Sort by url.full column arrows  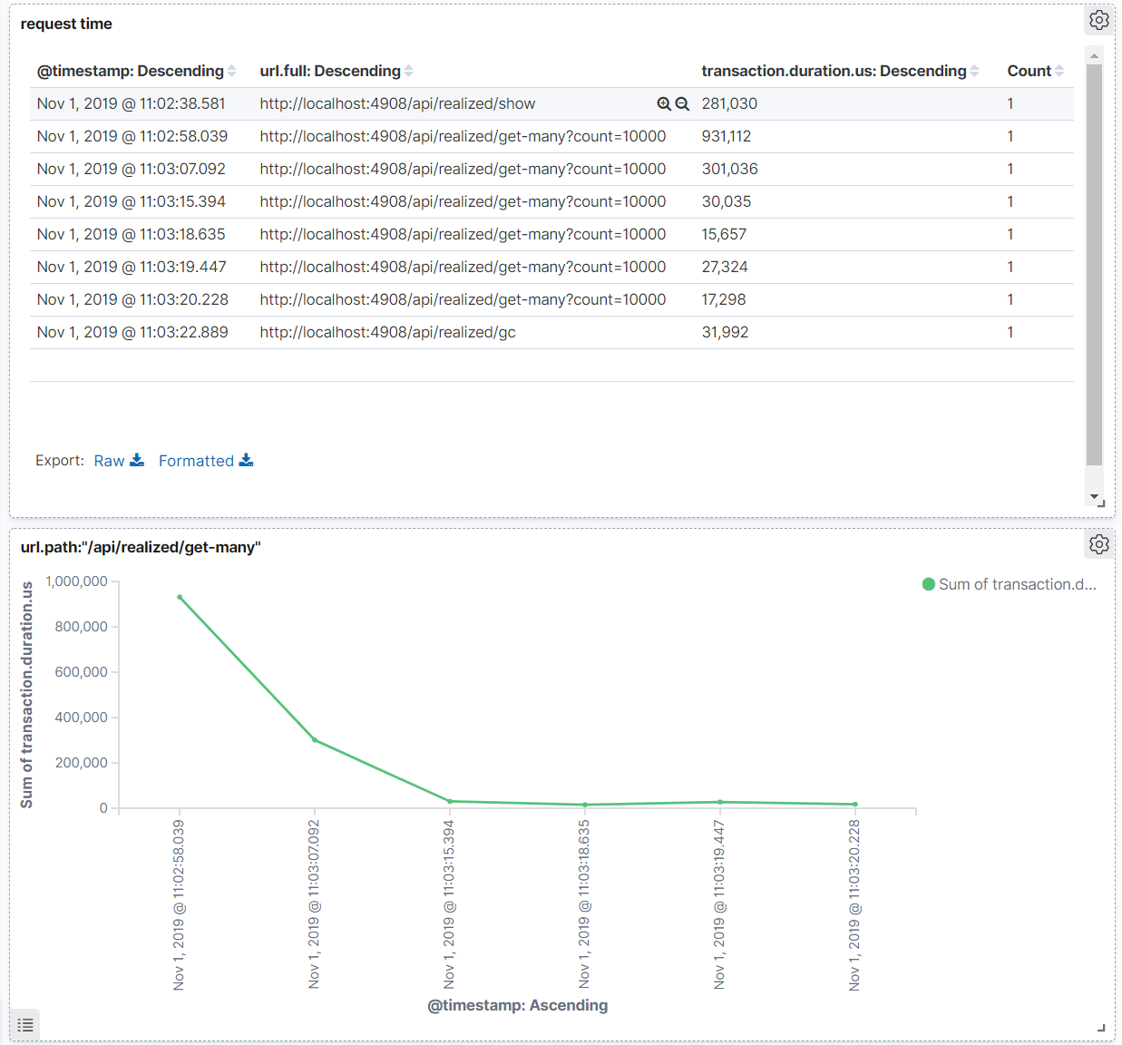pyautogui.click(x=409, y=71)
